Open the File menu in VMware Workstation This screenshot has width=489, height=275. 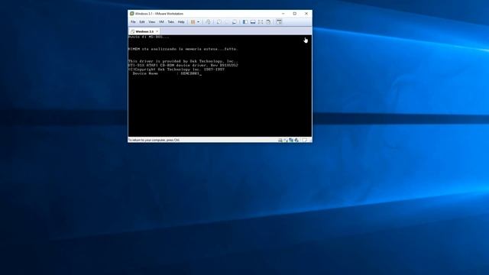[x=133, y=22]
